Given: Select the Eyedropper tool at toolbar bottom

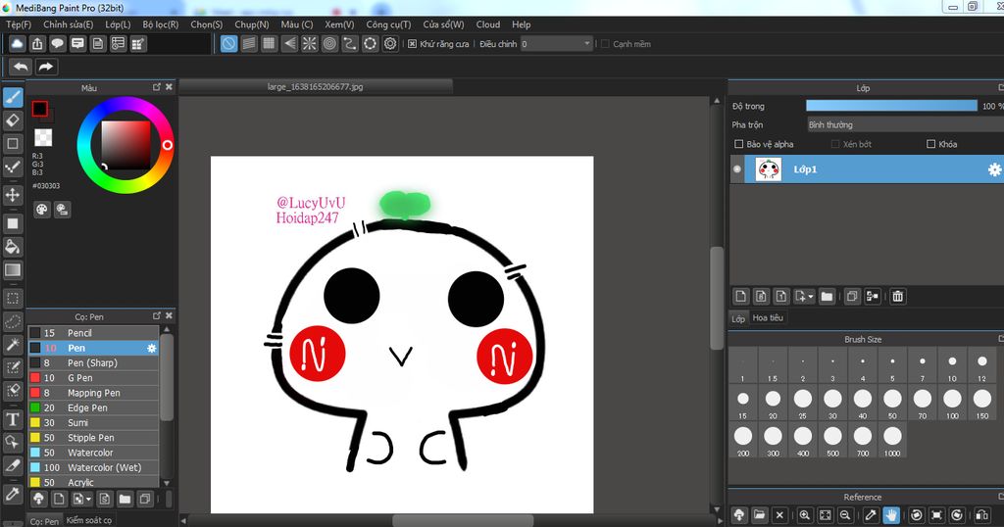Looking at the screenshot, I should [x=13, y=494].
